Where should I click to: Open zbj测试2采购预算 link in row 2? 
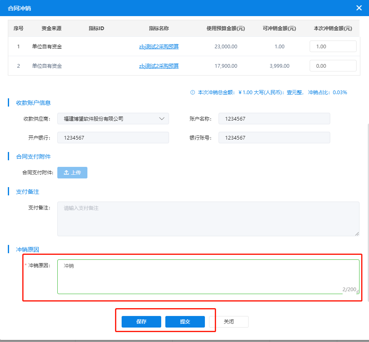click(x=159, y=66)
